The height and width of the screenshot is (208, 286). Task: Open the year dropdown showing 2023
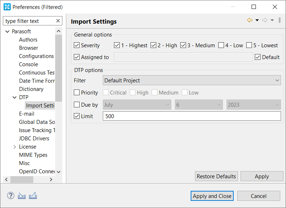point(254,105)
